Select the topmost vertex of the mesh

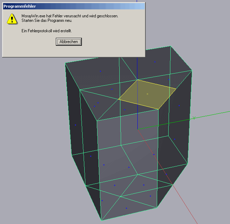coord(171,46)
